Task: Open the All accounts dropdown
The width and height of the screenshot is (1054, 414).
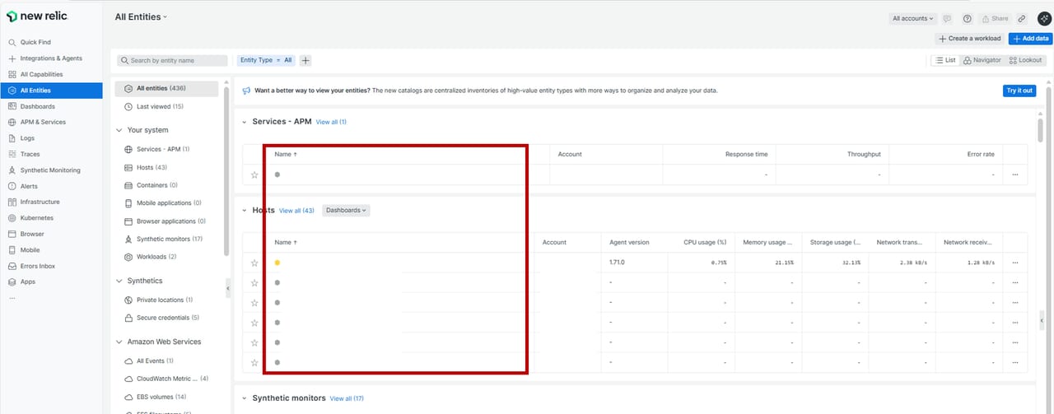Action: [x=913, y=18]
